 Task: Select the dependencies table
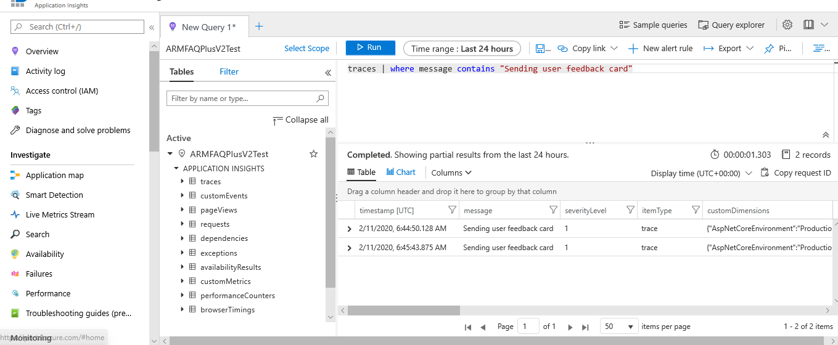point(224,238)
